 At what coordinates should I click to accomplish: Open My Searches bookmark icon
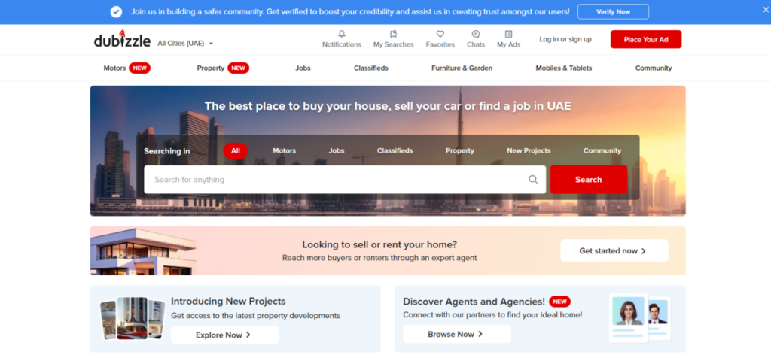393,34
